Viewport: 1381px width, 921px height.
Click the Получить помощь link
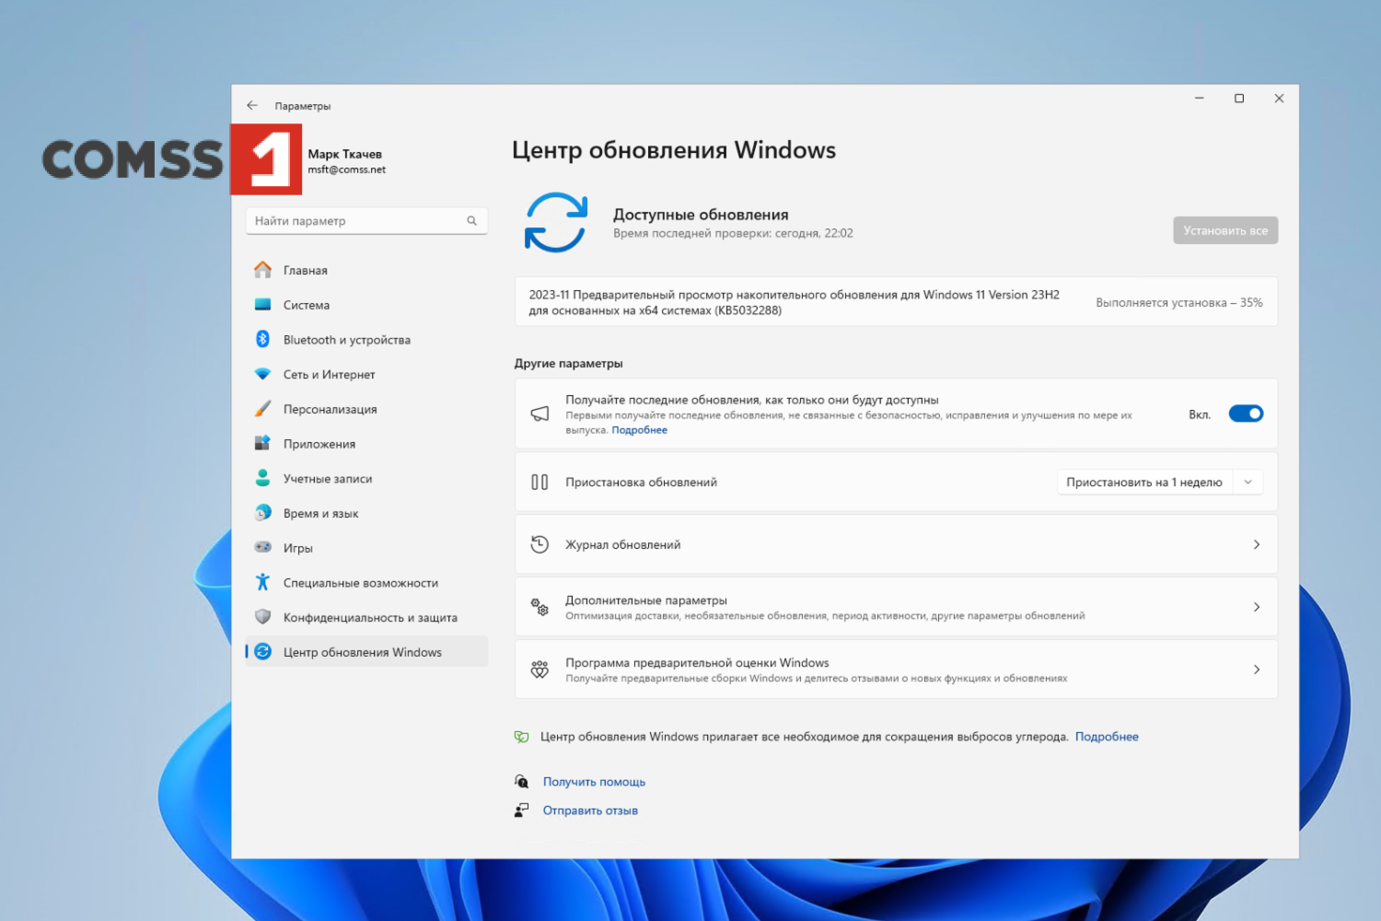pos(594,782)
